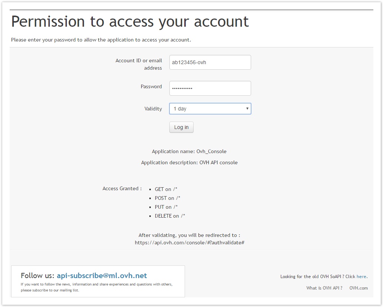Click the 'Validity' field label
The image size is (383, 307).
[153, 109]
